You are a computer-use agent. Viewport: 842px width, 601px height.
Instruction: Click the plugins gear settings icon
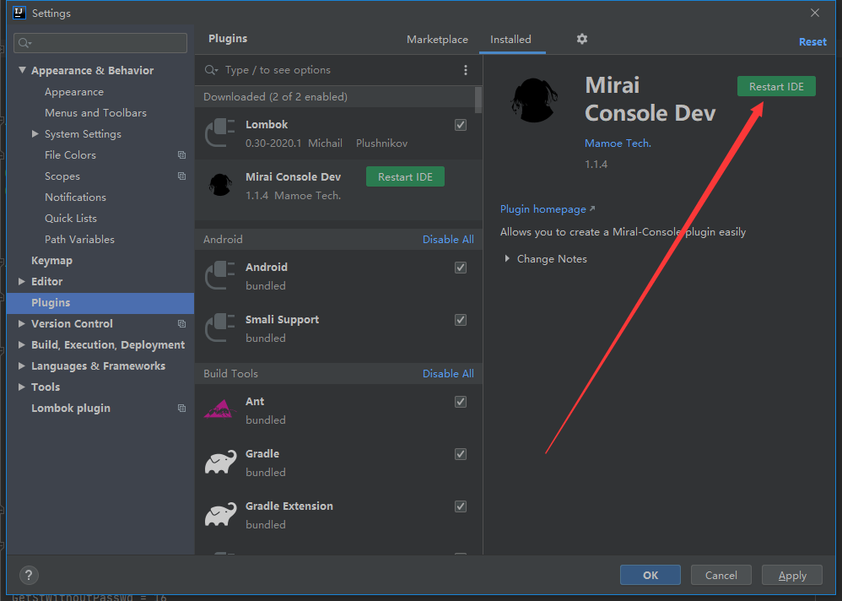[582, 39]
